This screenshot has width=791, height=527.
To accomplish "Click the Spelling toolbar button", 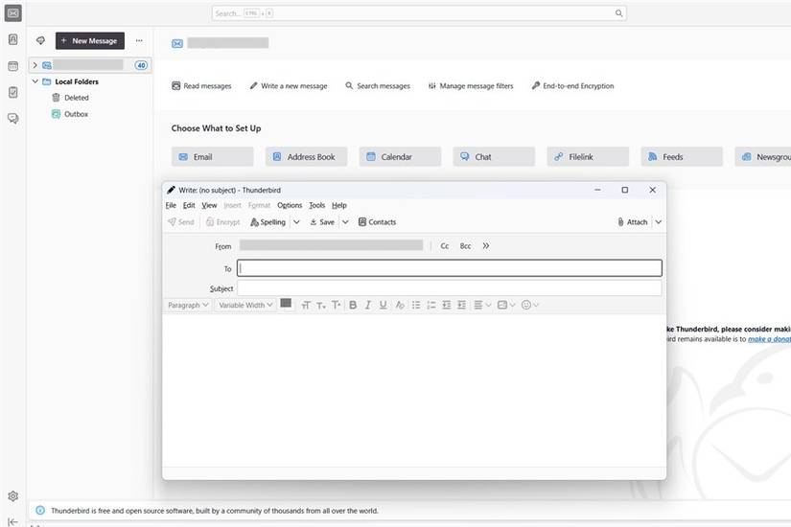I will [268, 222].
